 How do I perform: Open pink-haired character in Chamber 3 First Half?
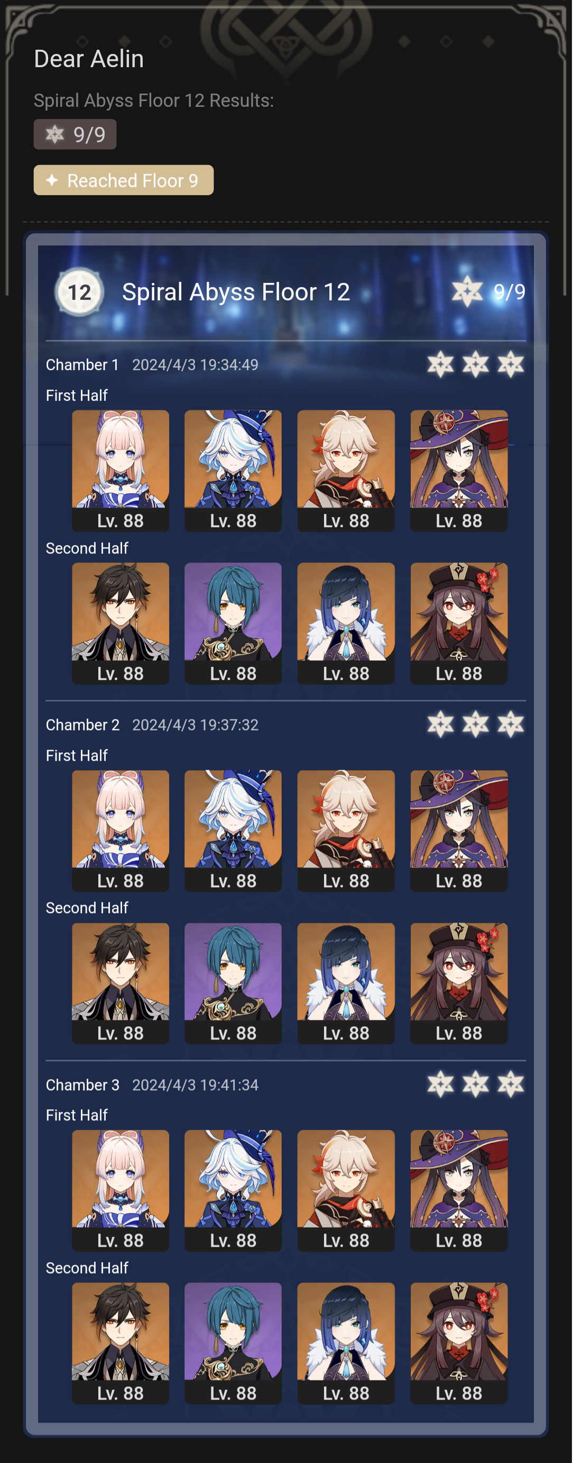tap(121, 1190)
